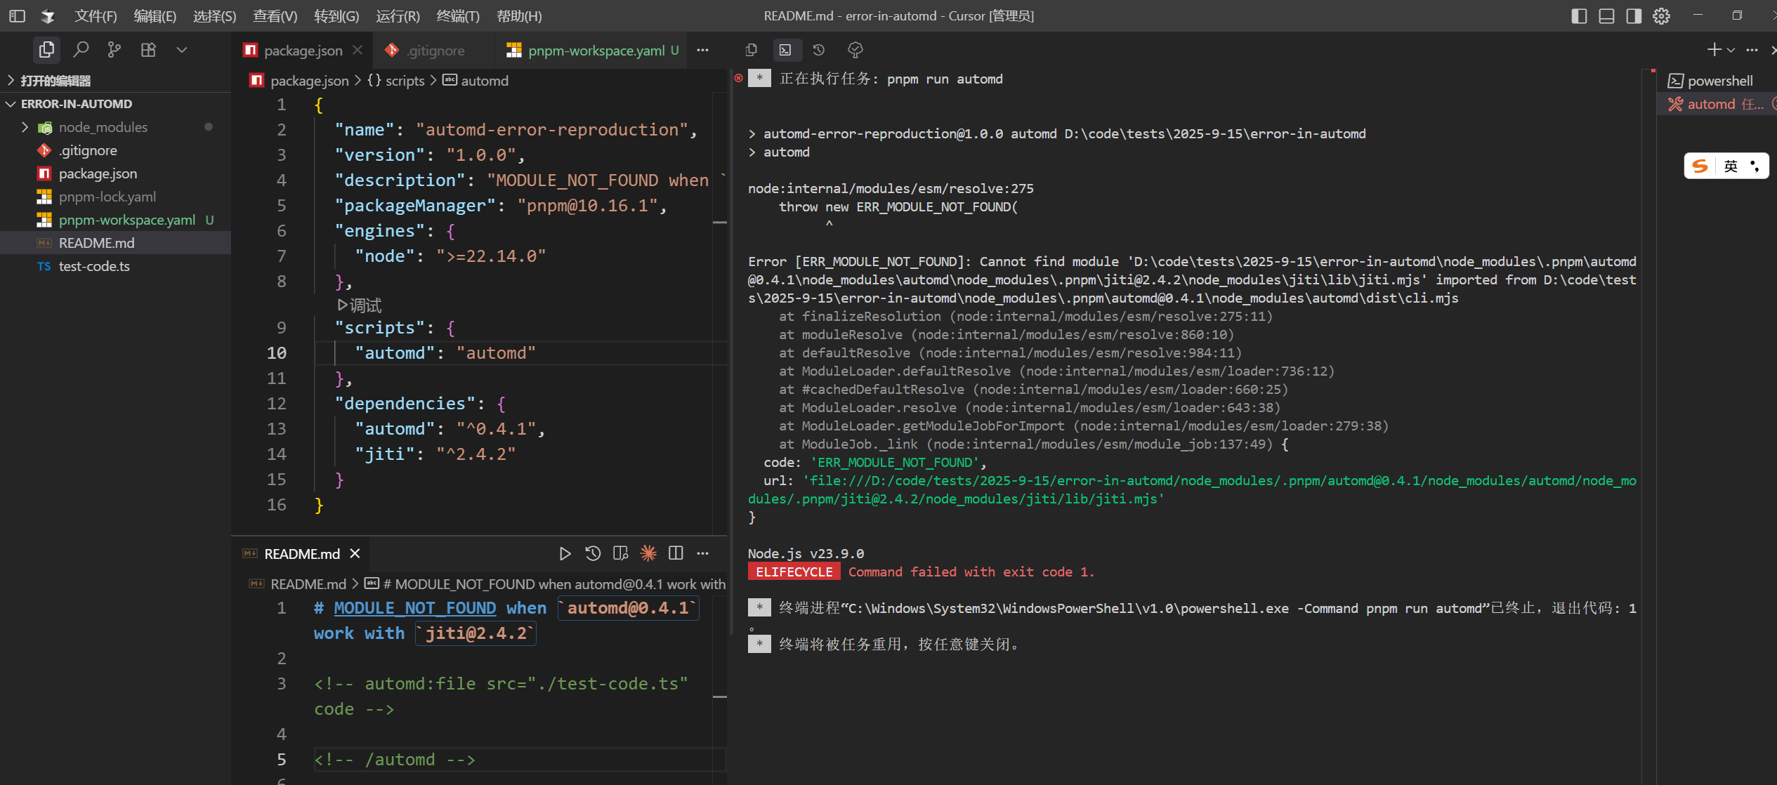Open the 编辑(E) menu

pyautogui.click(x=155, y=15)
